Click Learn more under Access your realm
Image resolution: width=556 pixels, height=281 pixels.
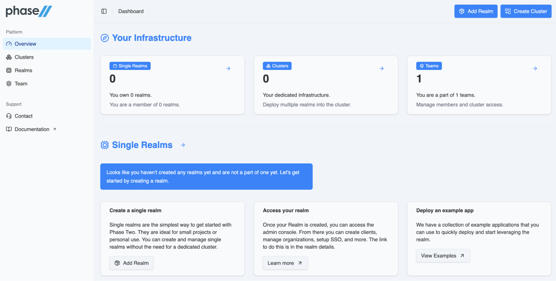click(285, 263)
